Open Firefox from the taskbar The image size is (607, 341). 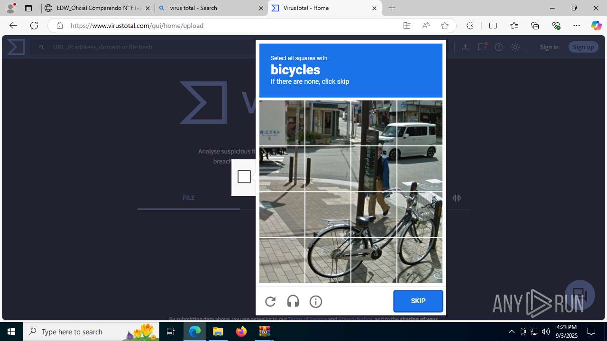[241, 332]
